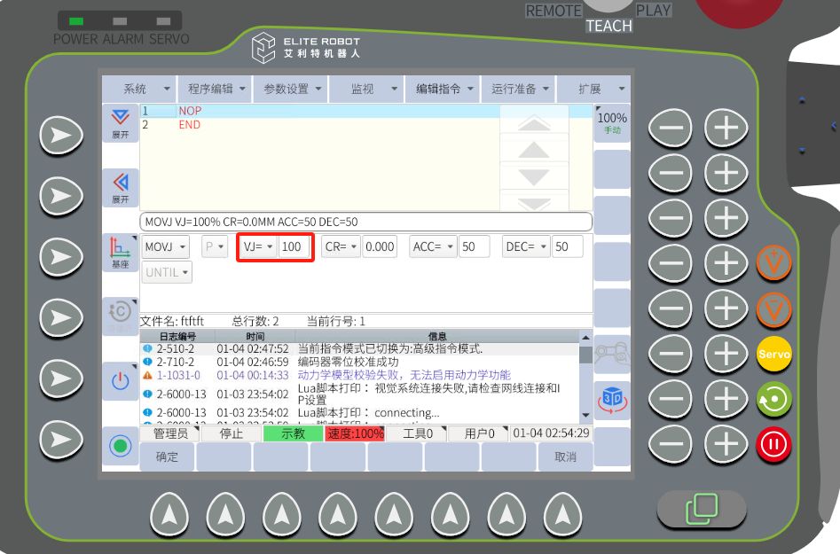Open the MOVJ instruction dropdown

tap(166, 246)
